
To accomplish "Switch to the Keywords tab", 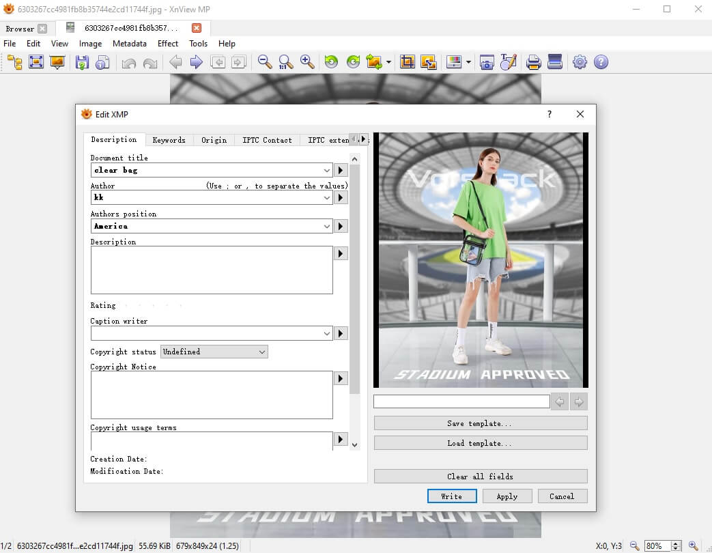I will [x=169, y=140].
